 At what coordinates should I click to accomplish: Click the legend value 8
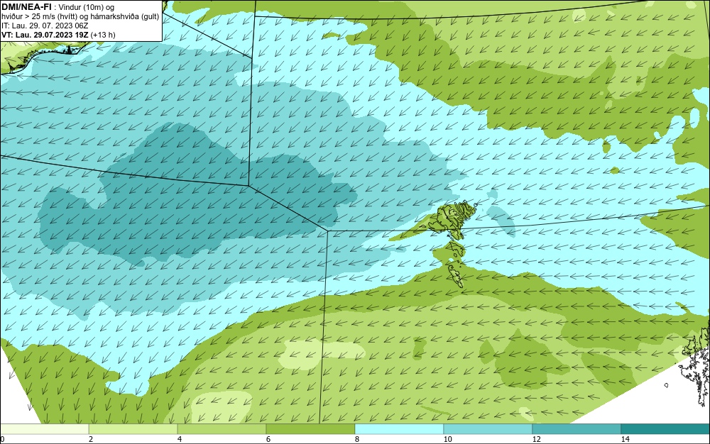click(x=357, y=439)
